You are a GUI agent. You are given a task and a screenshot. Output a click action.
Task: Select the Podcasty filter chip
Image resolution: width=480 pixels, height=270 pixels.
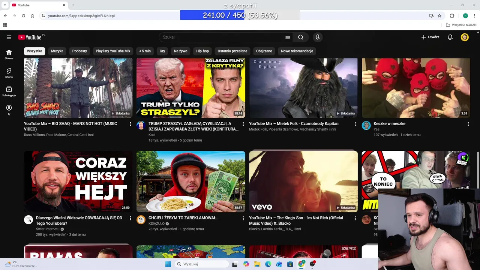[x=79, y=51]
